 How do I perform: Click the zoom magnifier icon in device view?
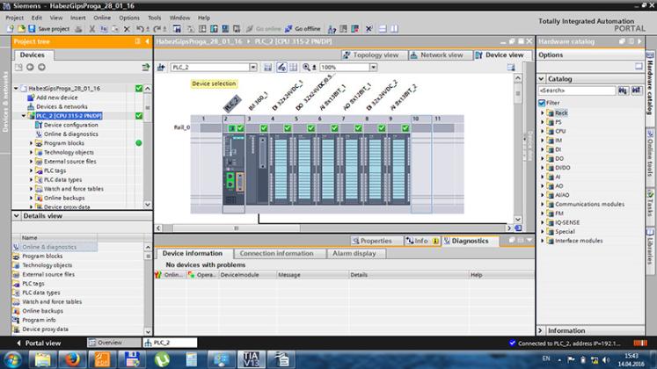[307, 67]
